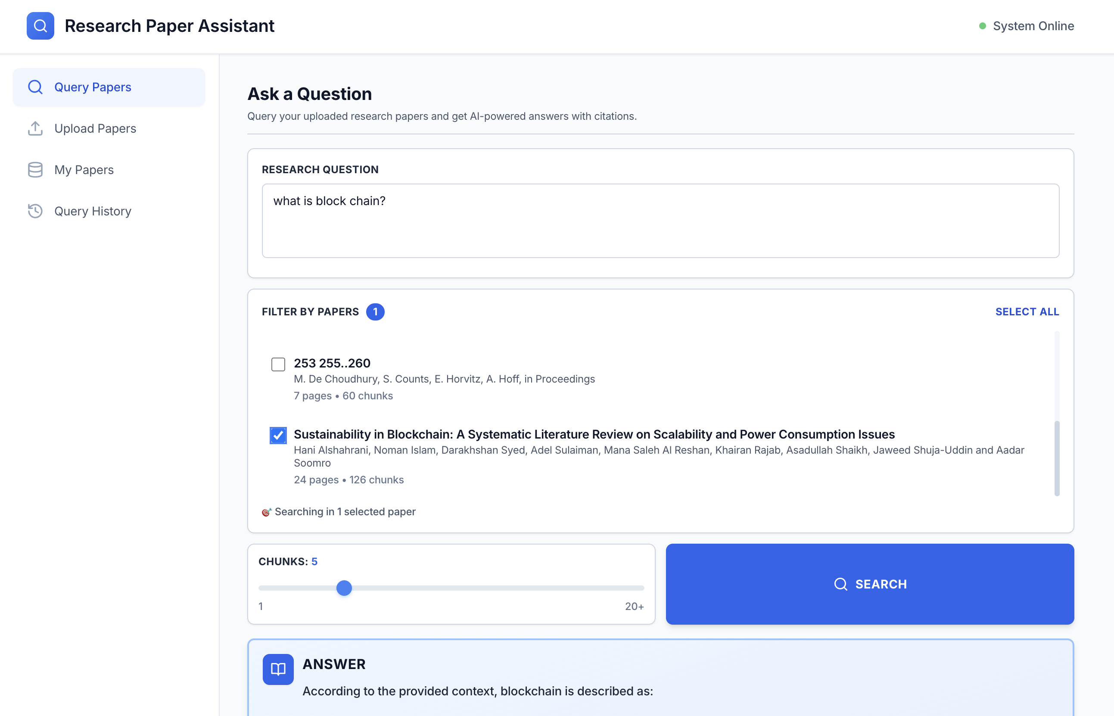Uncheck the Sustainability in Blockchain paper
Image resolution: width=1114 pixels, height=716 pixels.
point(278,435)
